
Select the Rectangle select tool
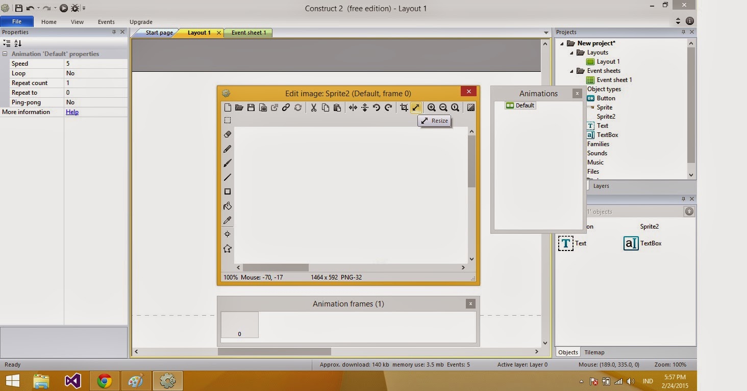228,120
